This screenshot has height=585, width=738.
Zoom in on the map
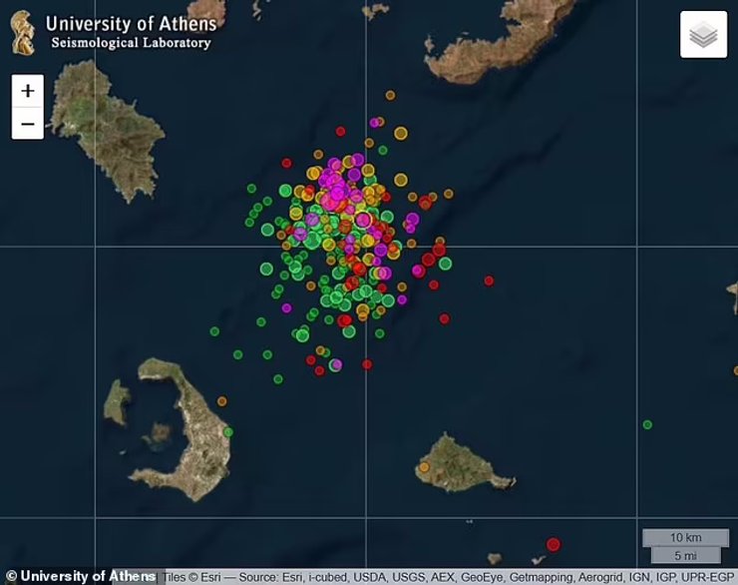point(27,91)
